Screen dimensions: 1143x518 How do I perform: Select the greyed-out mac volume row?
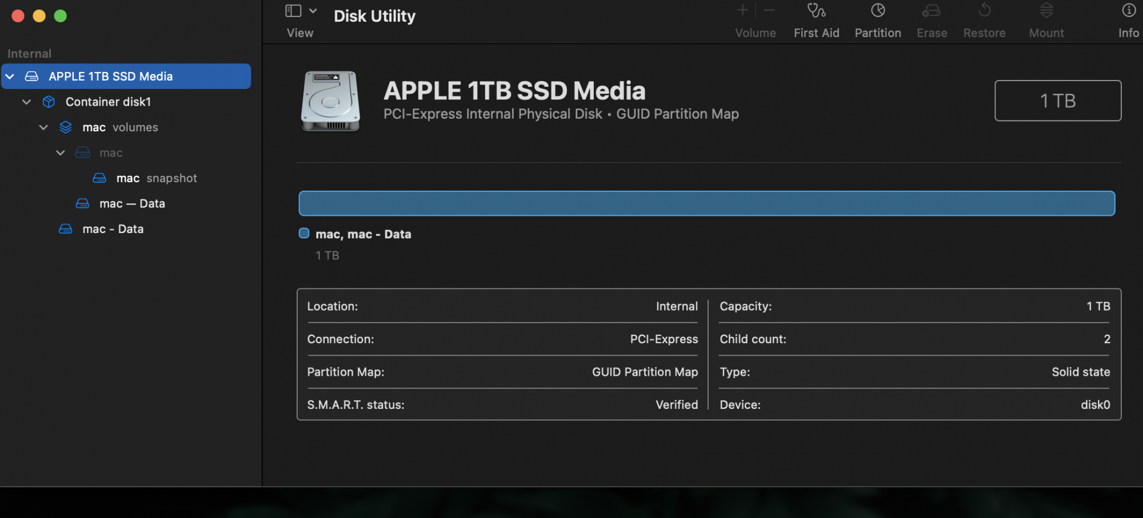click(126, 152)
